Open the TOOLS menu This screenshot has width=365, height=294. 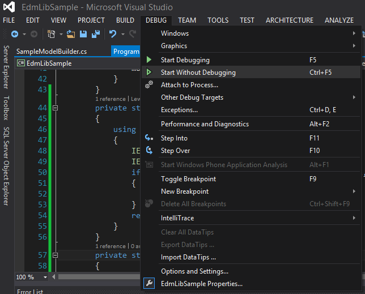[x=218, y=20]
